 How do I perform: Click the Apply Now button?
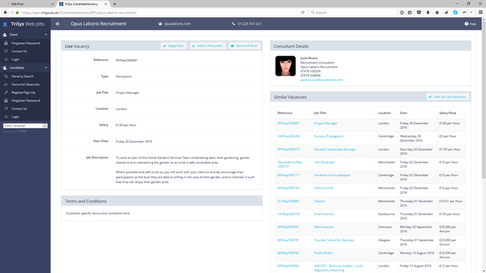pyautogui.click(x=174, y=46)
